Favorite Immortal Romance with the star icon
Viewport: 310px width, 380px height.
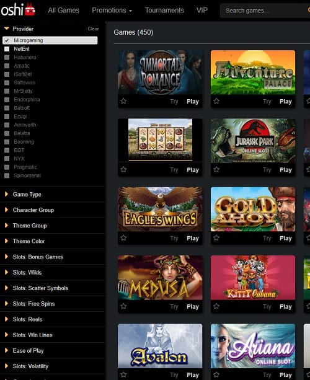(x=123, y=101)
